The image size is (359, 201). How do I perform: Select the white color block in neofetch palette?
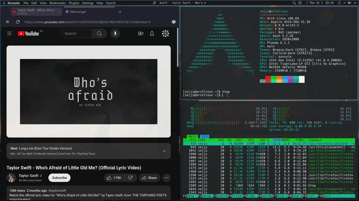click(x=302, y=80)
